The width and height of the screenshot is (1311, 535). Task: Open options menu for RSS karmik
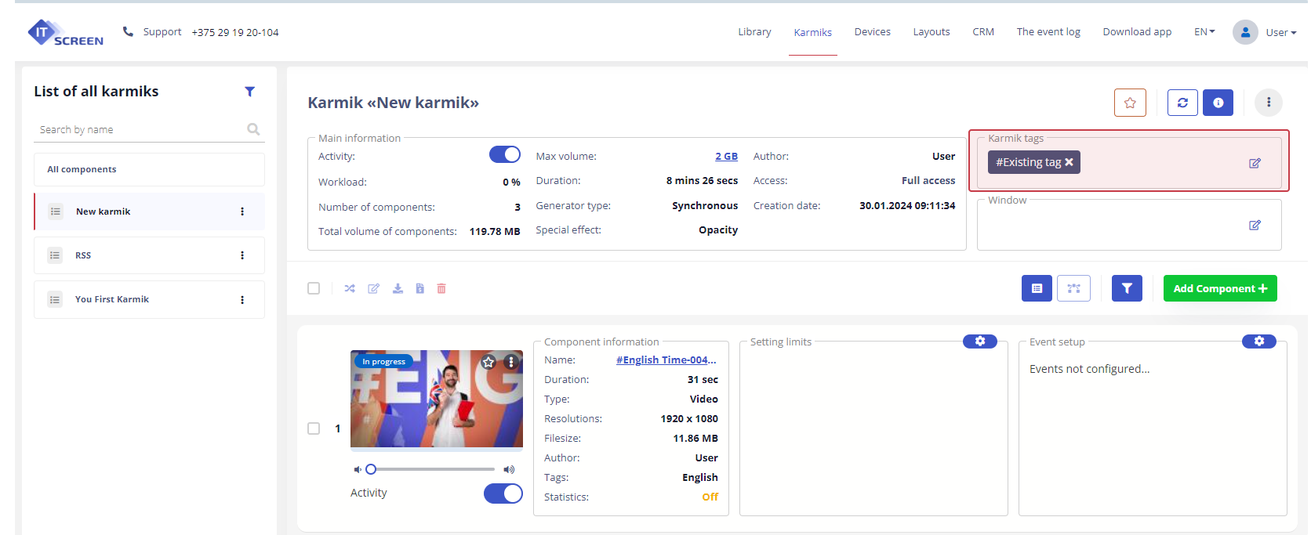(x=242, y=255)
